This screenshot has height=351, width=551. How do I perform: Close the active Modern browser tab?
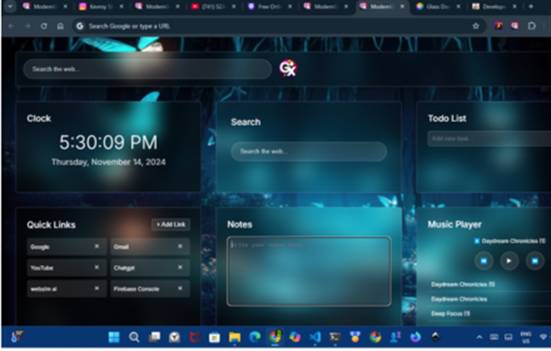(402, 6)
